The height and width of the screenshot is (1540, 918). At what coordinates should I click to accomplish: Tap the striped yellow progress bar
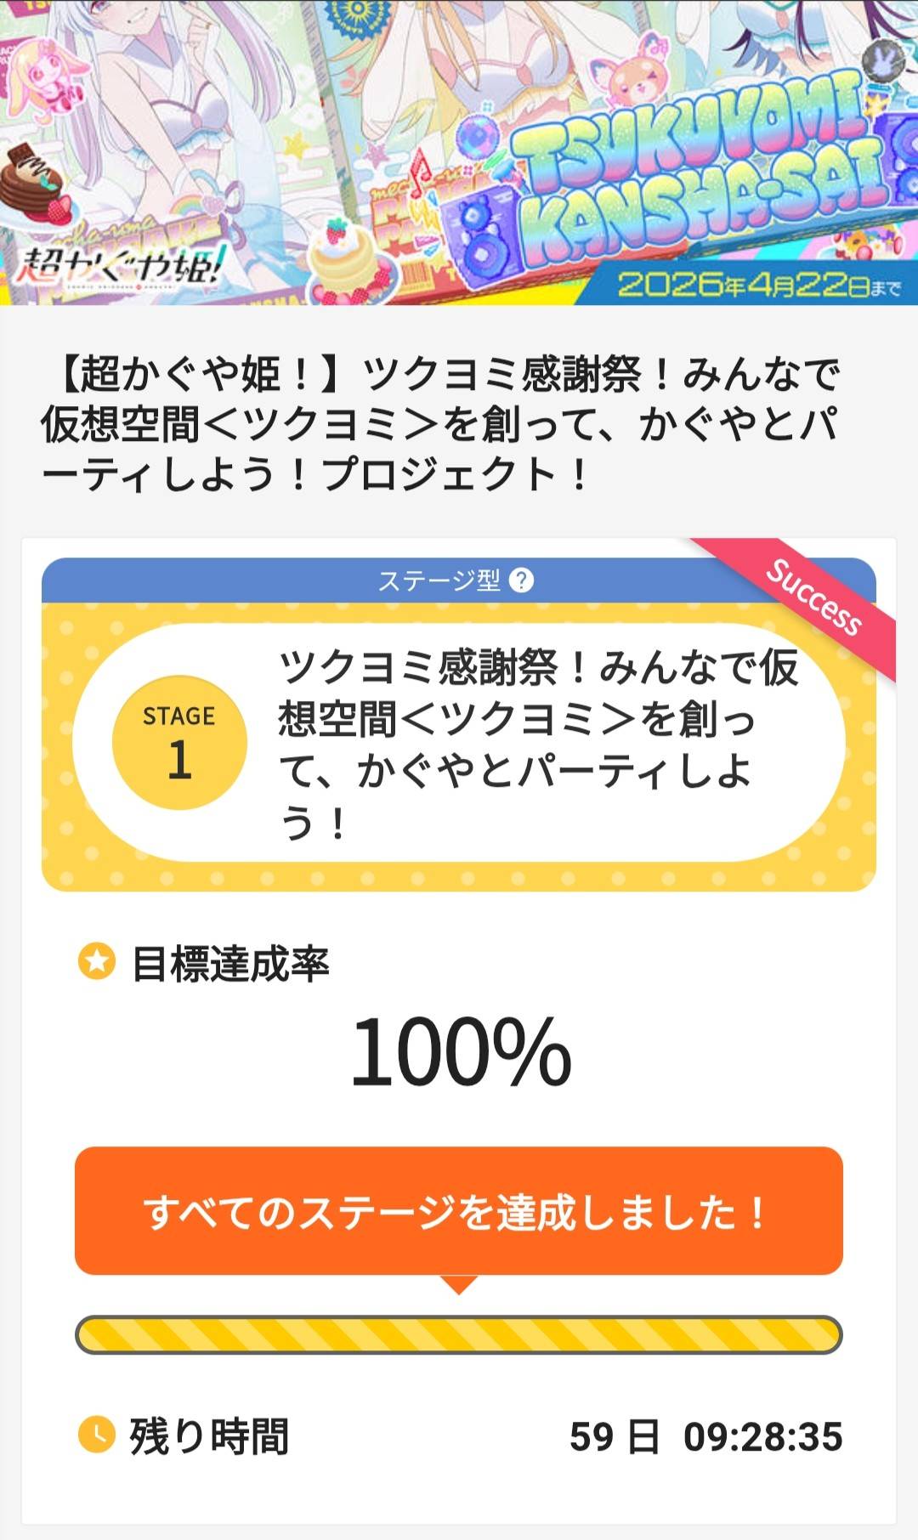click(x=459, y=1334)
